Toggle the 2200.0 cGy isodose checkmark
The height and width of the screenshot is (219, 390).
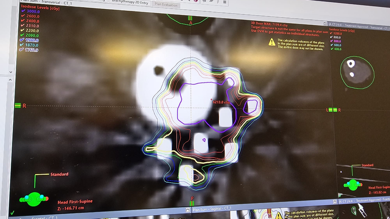(22, 30)
